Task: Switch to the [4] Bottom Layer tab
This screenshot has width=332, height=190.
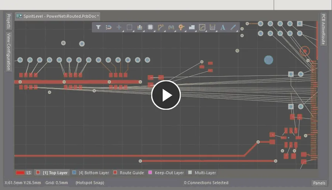Action: (91, 173)
